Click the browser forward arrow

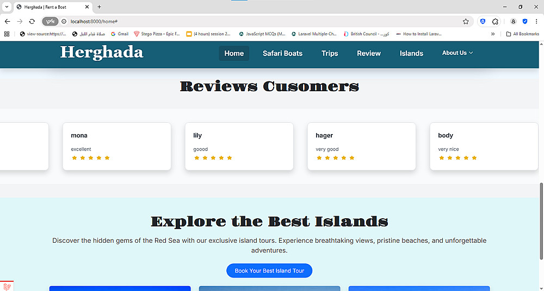pyautogui.click(x=20, y=22)
